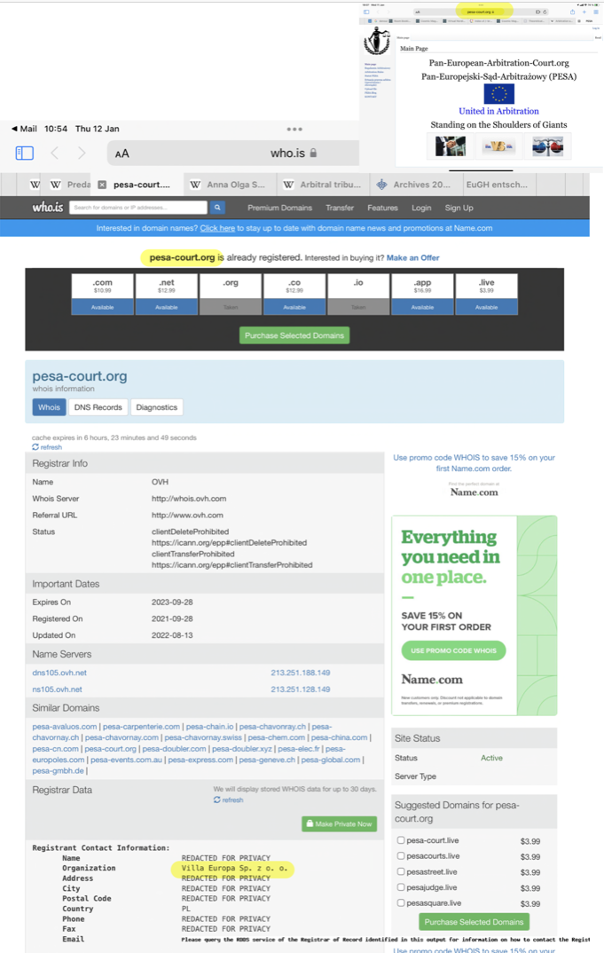Click the refresh icon in Registrar Data

pyautogui.click(x=217, y=799)
